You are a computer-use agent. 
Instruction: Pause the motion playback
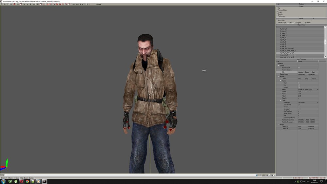click(x=314, y=79)
